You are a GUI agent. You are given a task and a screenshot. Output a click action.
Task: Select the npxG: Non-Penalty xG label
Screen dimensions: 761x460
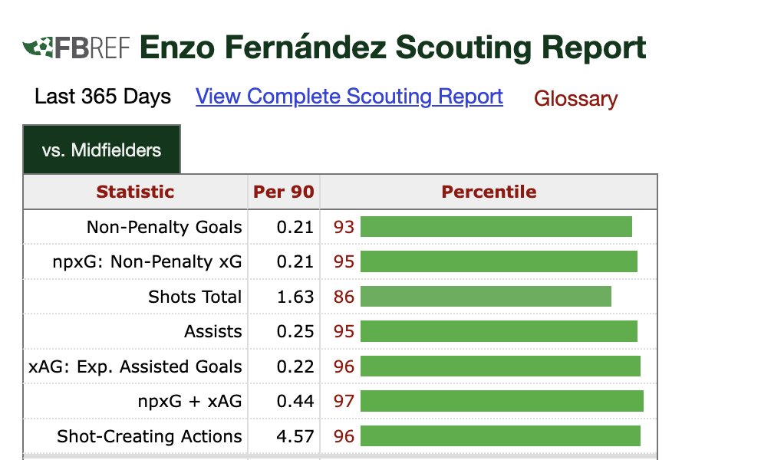pos(147,262)
